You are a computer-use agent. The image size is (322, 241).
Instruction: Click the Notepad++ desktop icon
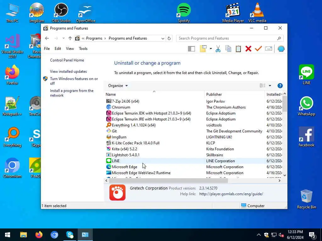coord(12,106)
